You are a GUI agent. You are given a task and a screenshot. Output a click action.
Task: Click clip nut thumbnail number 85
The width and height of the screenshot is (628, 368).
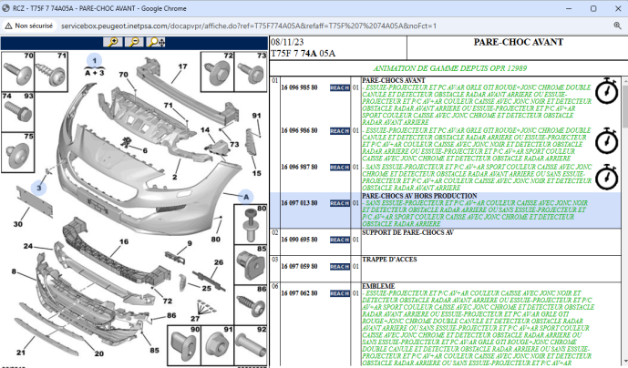point(251,265)
